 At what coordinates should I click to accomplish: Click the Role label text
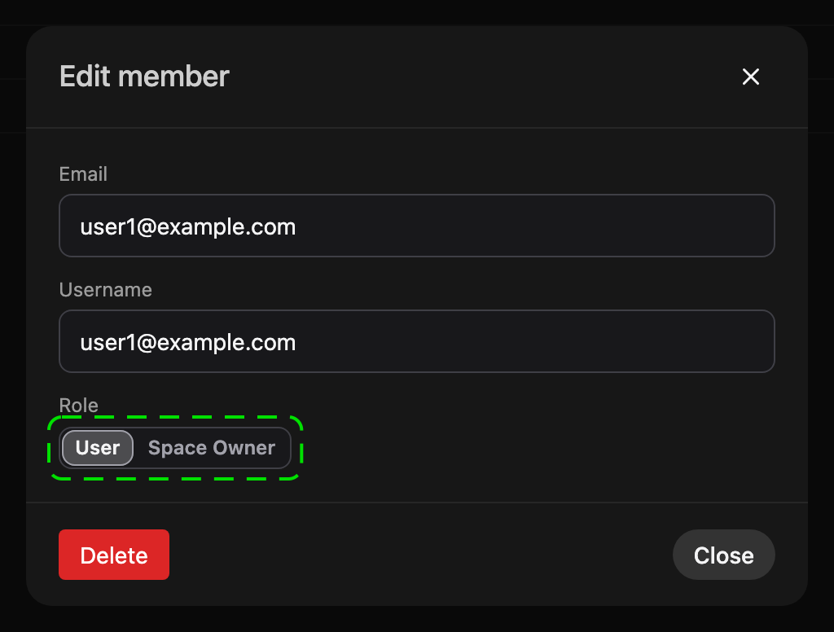point(78,406)
